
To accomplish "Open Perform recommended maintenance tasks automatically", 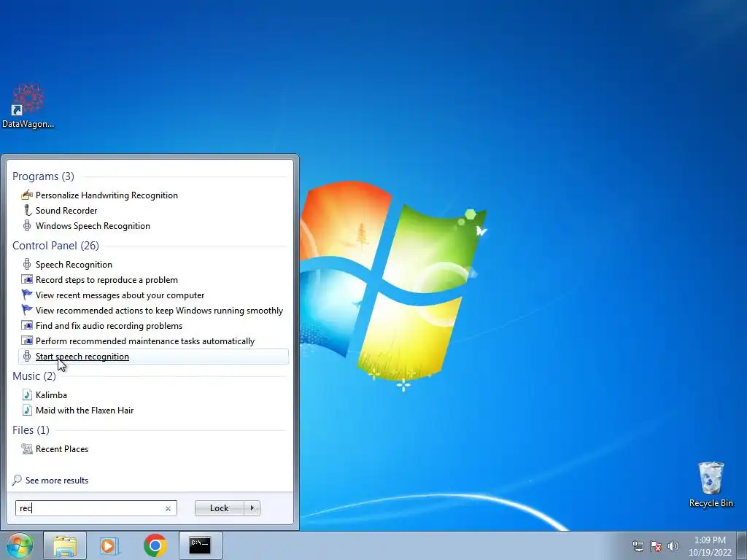I will tap(145, 341).
